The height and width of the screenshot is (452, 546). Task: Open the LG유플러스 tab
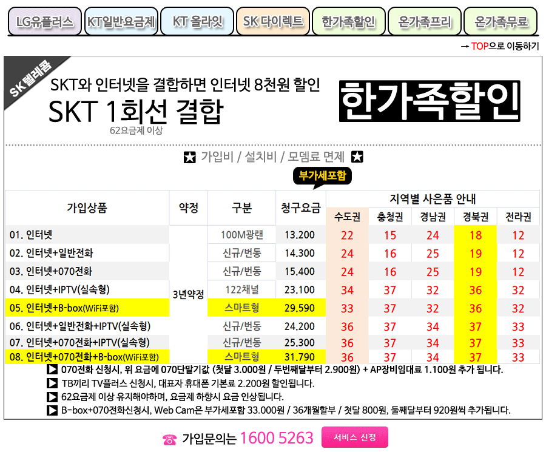45,22
